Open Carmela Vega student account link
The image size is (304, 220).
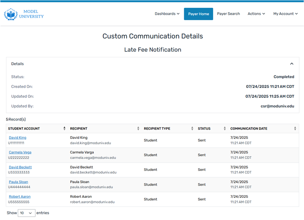20,153
